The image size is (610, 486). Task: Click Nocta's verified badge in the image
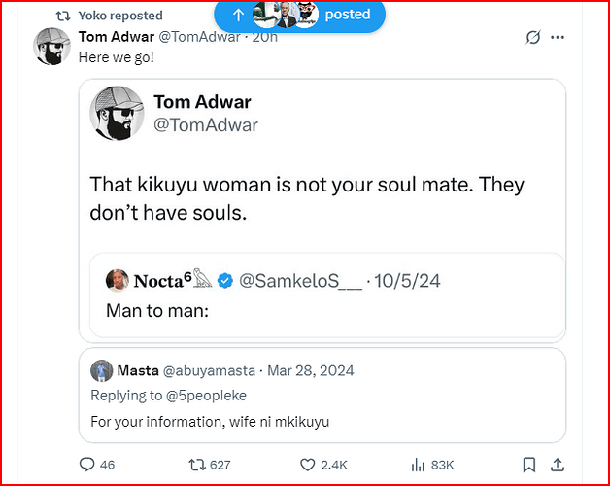tap(225, 281)
